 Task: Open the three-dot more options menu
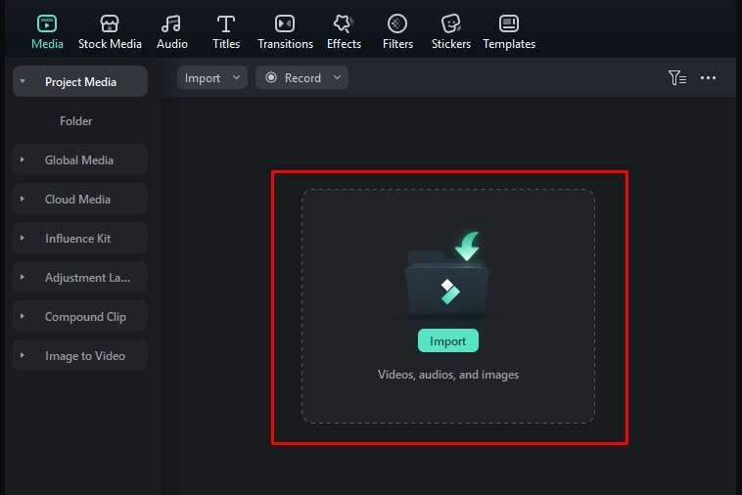click(x=708, y=77)
